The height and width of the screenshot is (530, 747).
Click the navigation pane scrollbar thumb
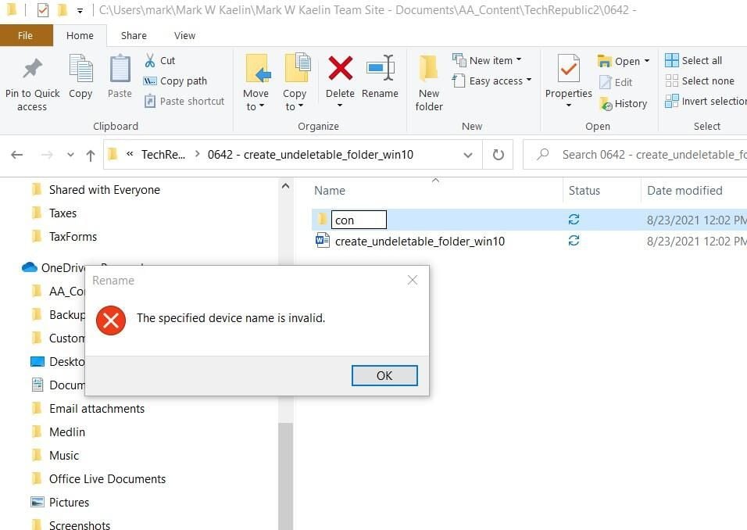pos(285,475)
